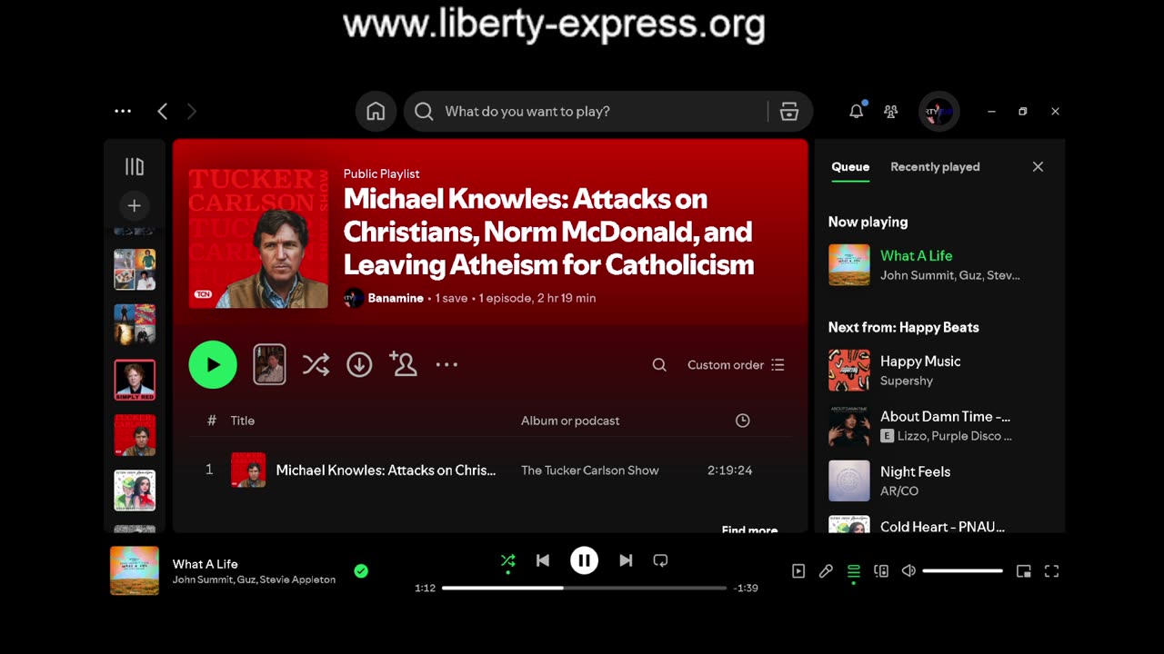Pause playback
The width and height of the screenshot is (1164, 654).
pyautogui.click(x=584, y=560)
